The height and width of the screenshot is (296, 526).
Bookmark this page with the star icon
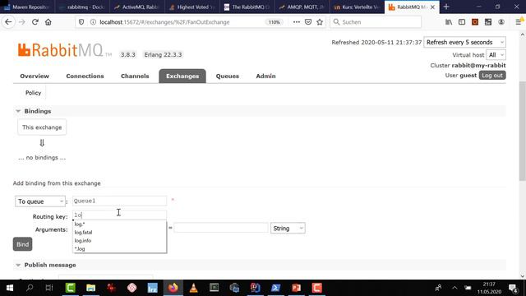(x=320, y=22)
